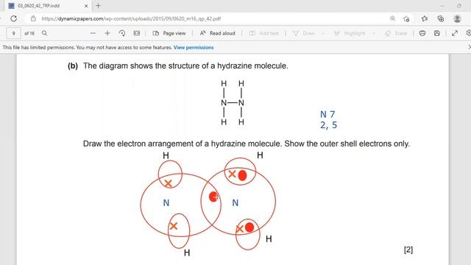Open the Collections icon
Image resolution: width=471 pixels, height=265 pixels.
[441, 18]
